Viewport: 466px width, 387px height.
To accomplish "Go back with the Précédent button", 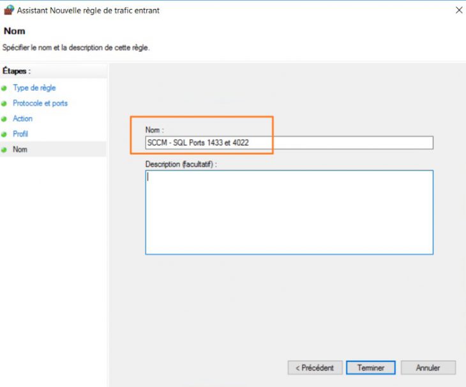I will click(315, 368).
